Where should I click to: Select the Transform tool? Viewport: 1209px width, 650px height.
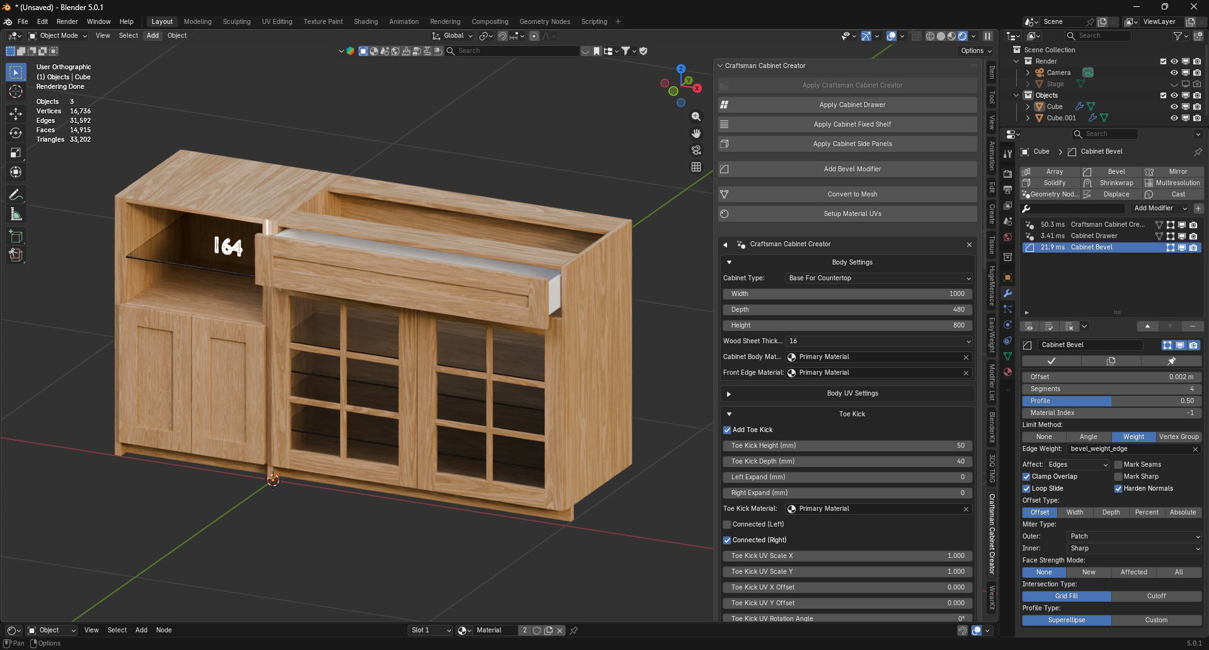16,172
